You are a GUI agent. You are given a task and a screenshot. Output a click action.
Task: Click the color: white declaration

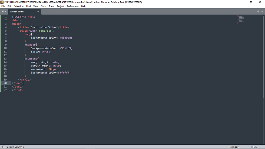[41, 52]
